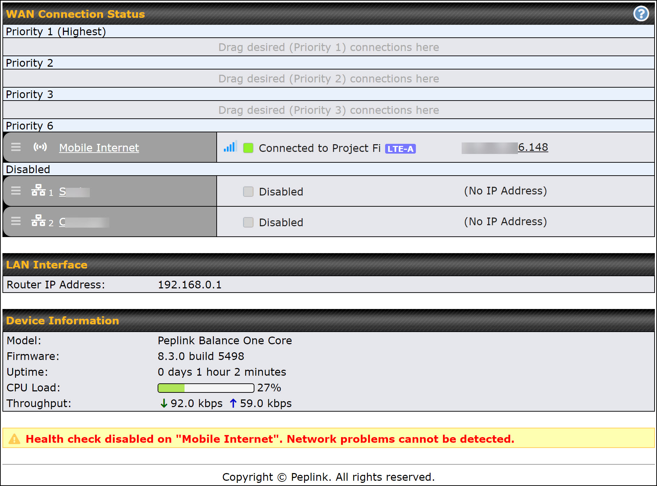Screen dimensions: 657x486
Task: Click the green connected status indicator
Action: coord(248,148)
